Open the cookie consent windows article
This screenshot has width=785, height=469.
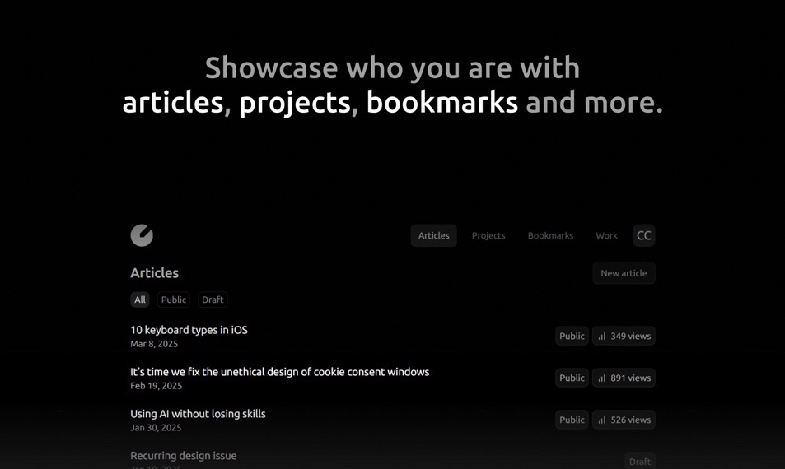click(x=279, y=372)
